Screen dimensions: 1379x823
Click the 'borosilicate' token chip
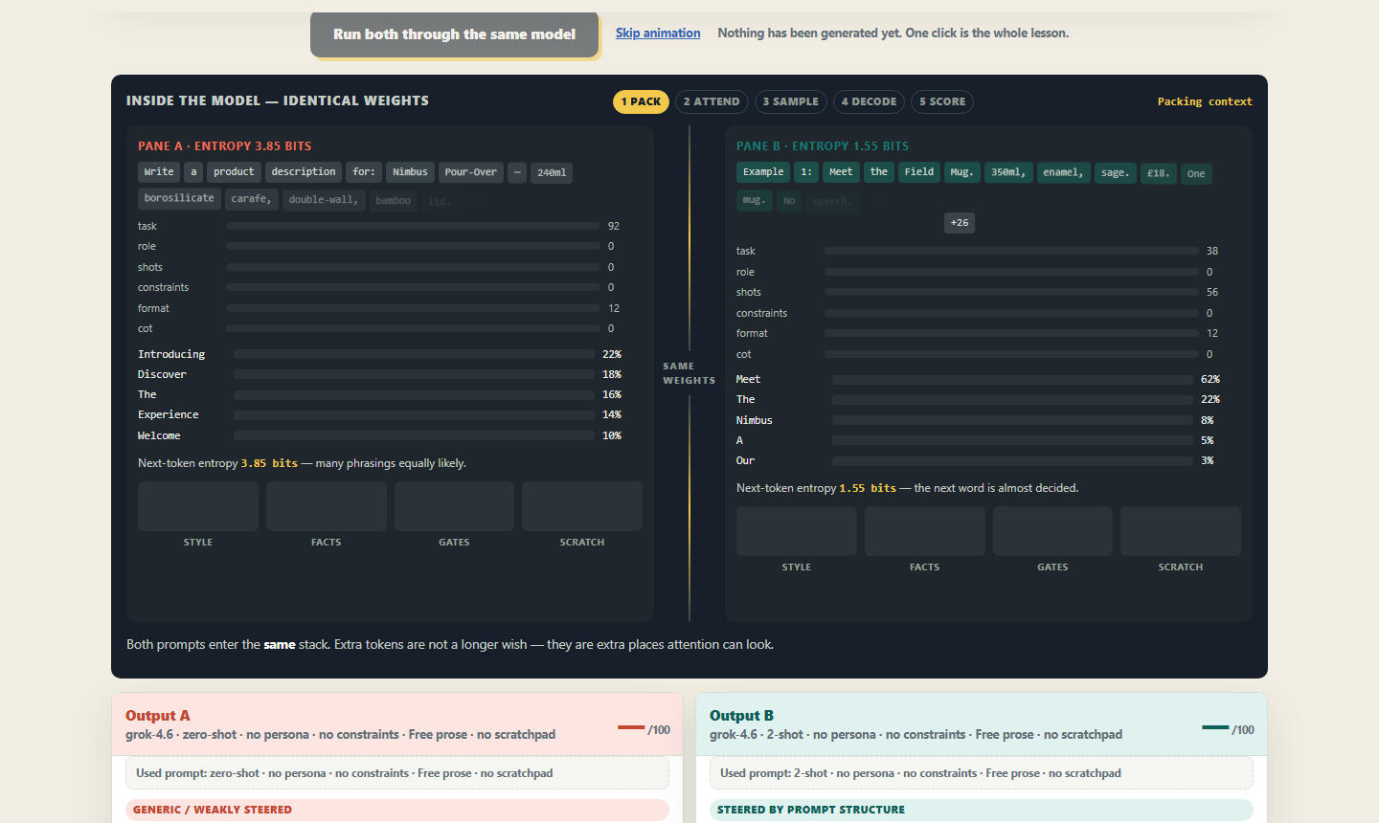(x=179, y=198)
